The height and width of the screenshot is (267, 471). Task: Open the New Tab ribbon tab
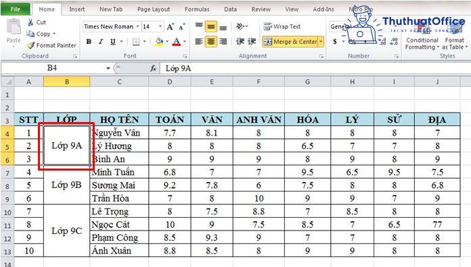click(111, 9)
